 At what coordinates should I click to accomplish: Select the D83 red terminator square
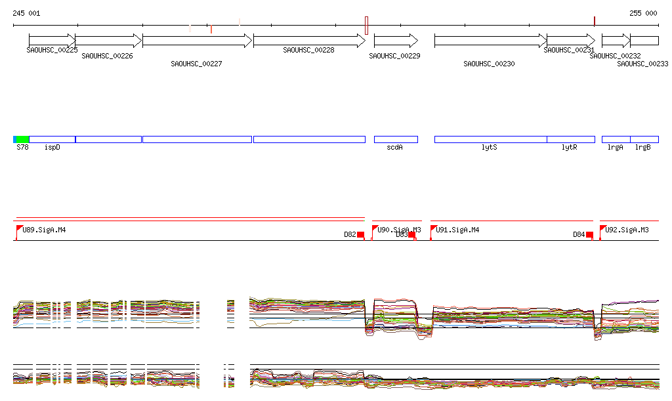[412, 234]
